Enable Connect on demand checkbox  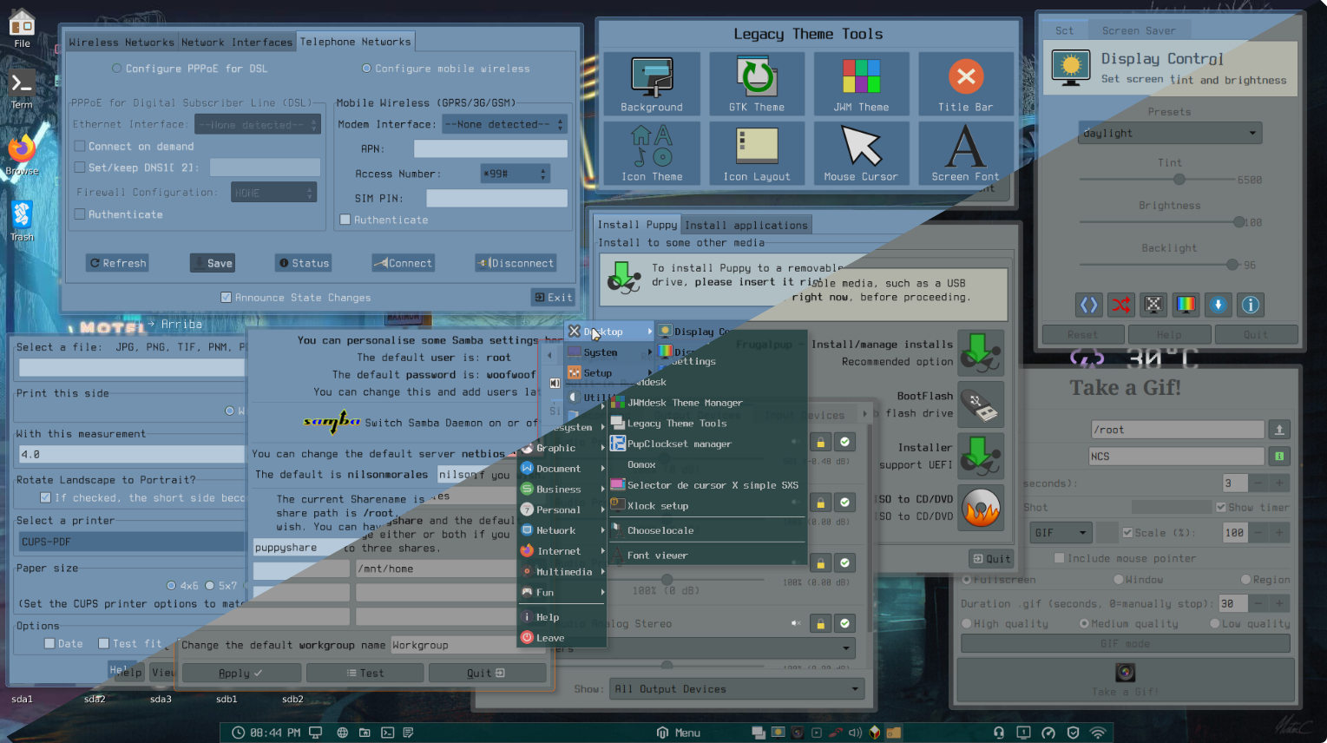pos(80,146)
